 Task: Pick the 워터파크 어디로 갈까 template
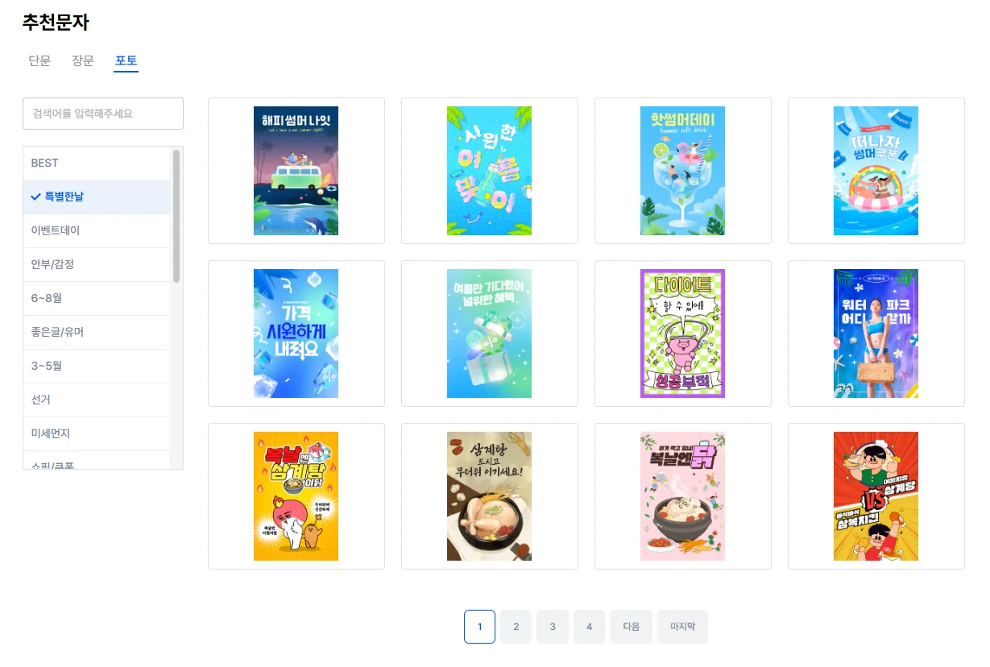[876, 333]
